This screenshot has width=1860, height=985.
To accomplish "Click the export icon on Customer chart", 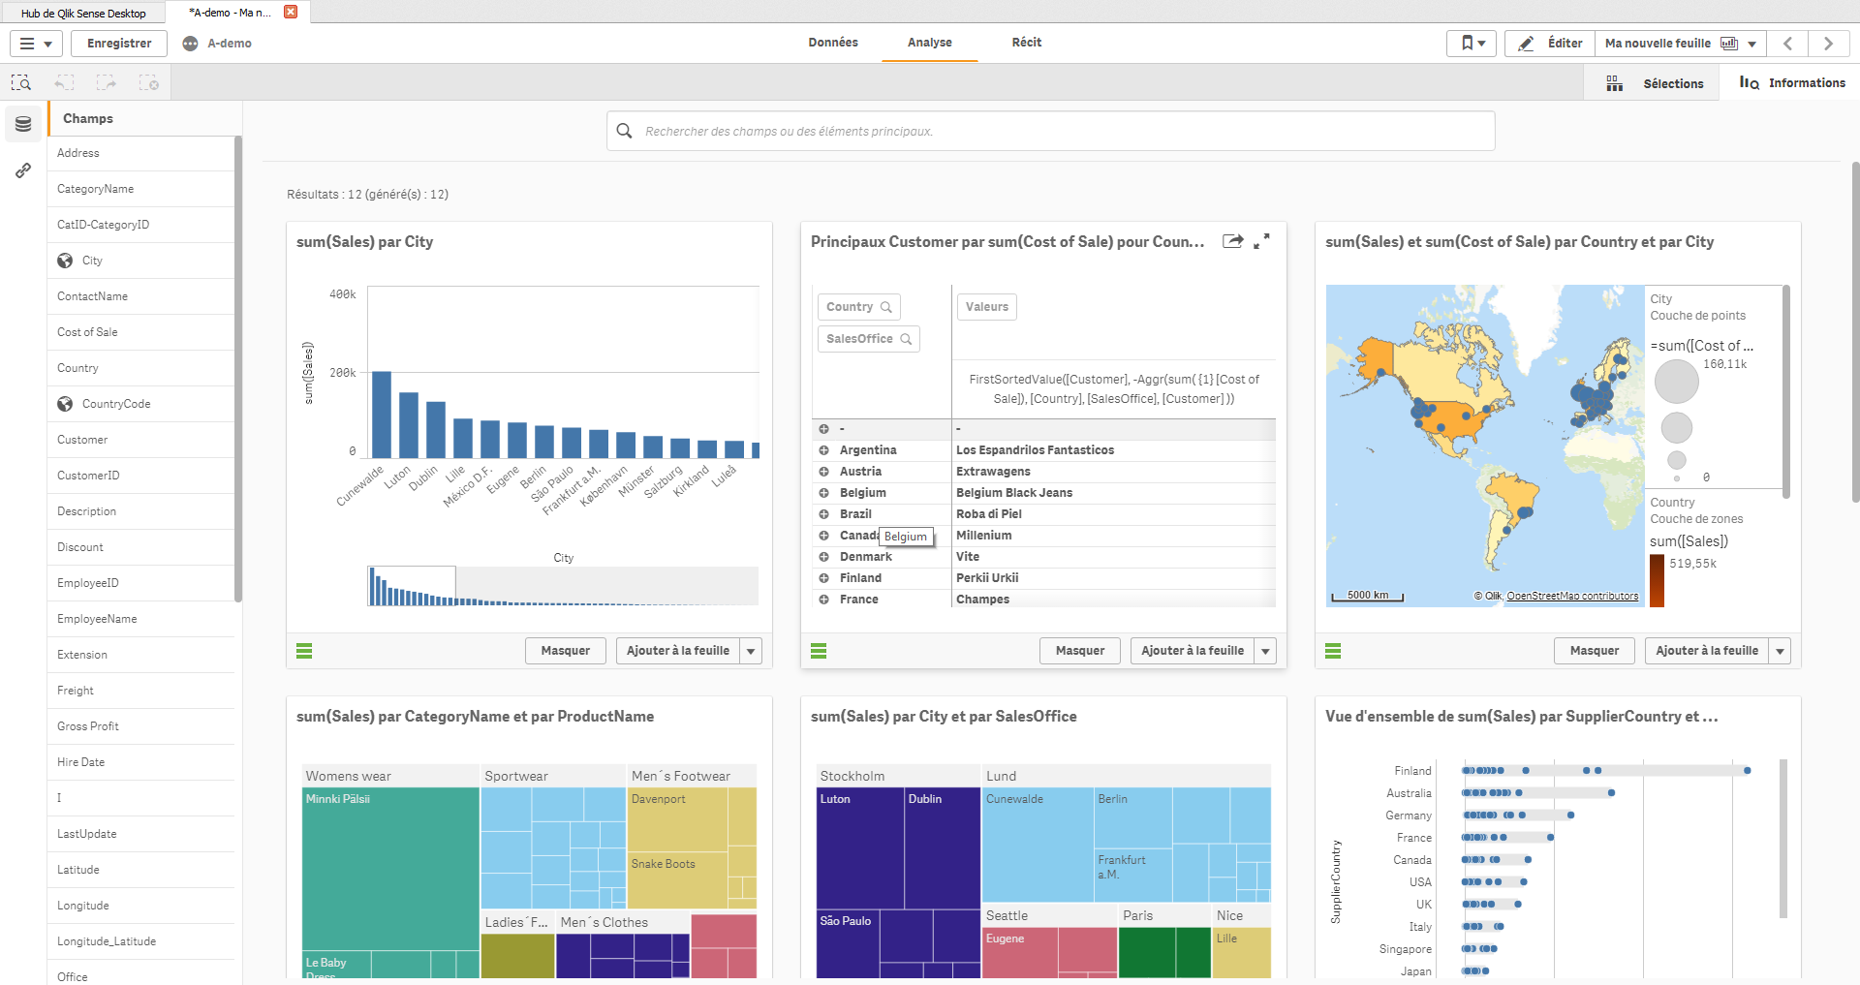I will (1232, 241).
